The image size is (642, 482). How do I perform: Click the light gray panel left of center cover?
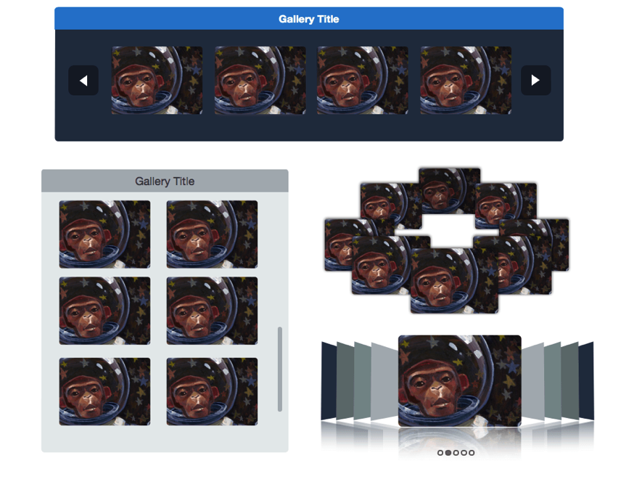click(384, 382)
